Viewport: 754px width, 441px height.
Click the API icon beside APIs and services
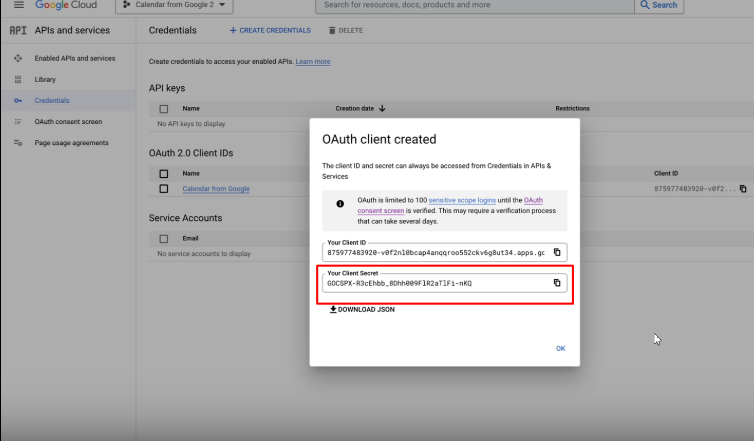[18, 30]
